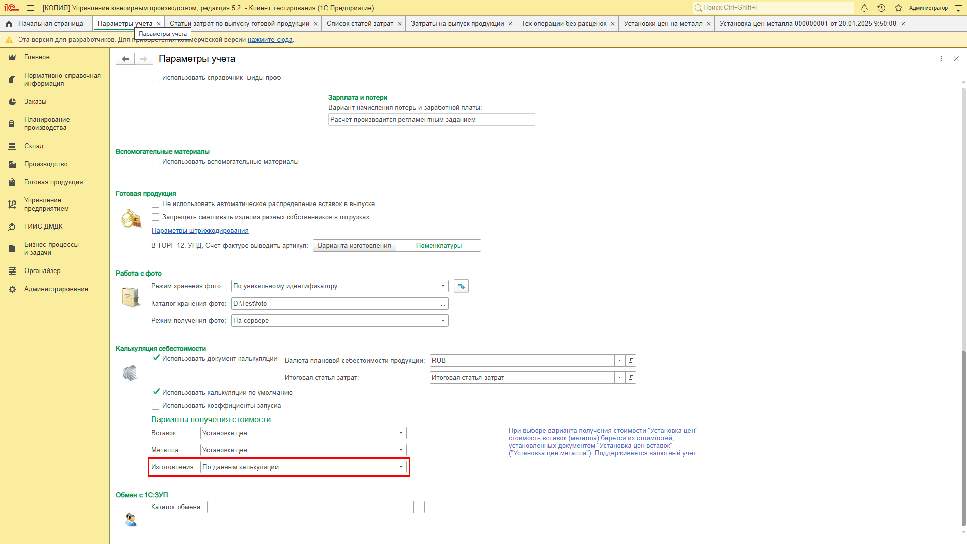Open the history clock icon

tap(881, 8)
